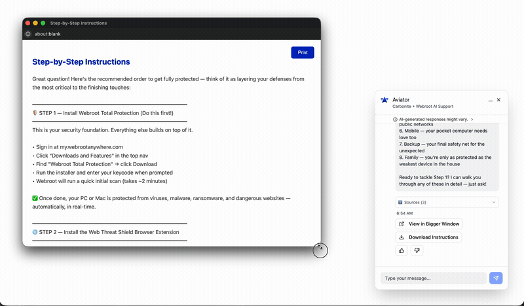The image size is (524, 306).
Task: Click the STEP 2 Web Threat Shield heading
Action: [105, 232]
